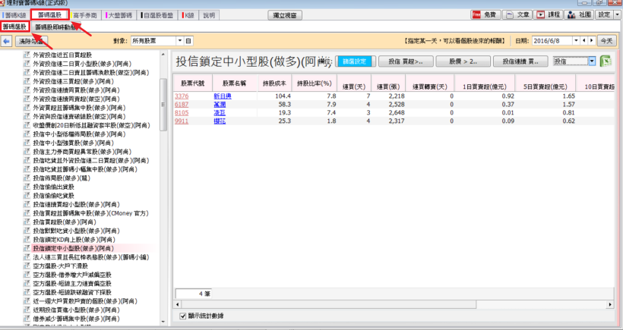This screenshot has width=623, height=330.
Task: Switch to K線 tab
Action: [188, 15]
